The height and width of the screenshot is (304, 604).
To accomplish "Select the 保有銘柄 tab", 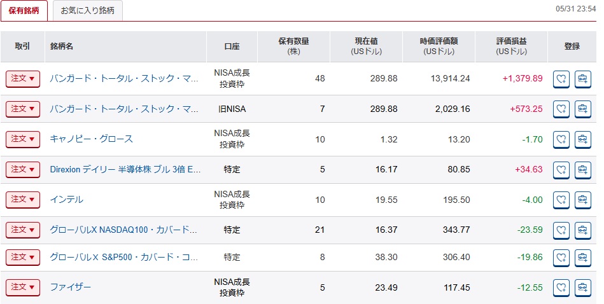I will [24, 10].
